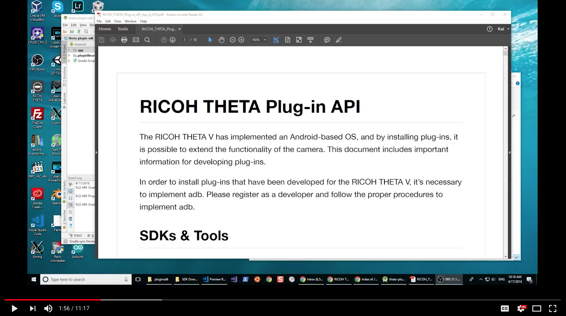Go to next page arrow in Acrobat
The image size is (566, 316).
click(x=172, y=40)
